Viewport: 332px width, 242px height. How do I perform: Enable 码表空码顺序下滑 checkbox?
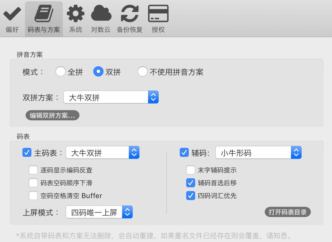pyautogui.click(x=33, y=183)
